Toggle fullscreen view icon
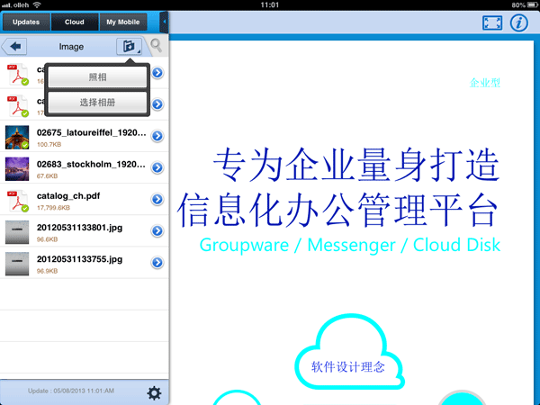Image resolution: width=540 pixels, height=405 pixels. coord(491,23)
